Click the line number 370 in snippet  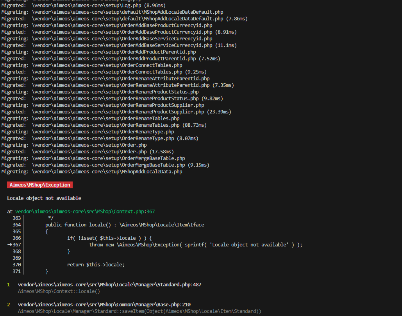17,265
